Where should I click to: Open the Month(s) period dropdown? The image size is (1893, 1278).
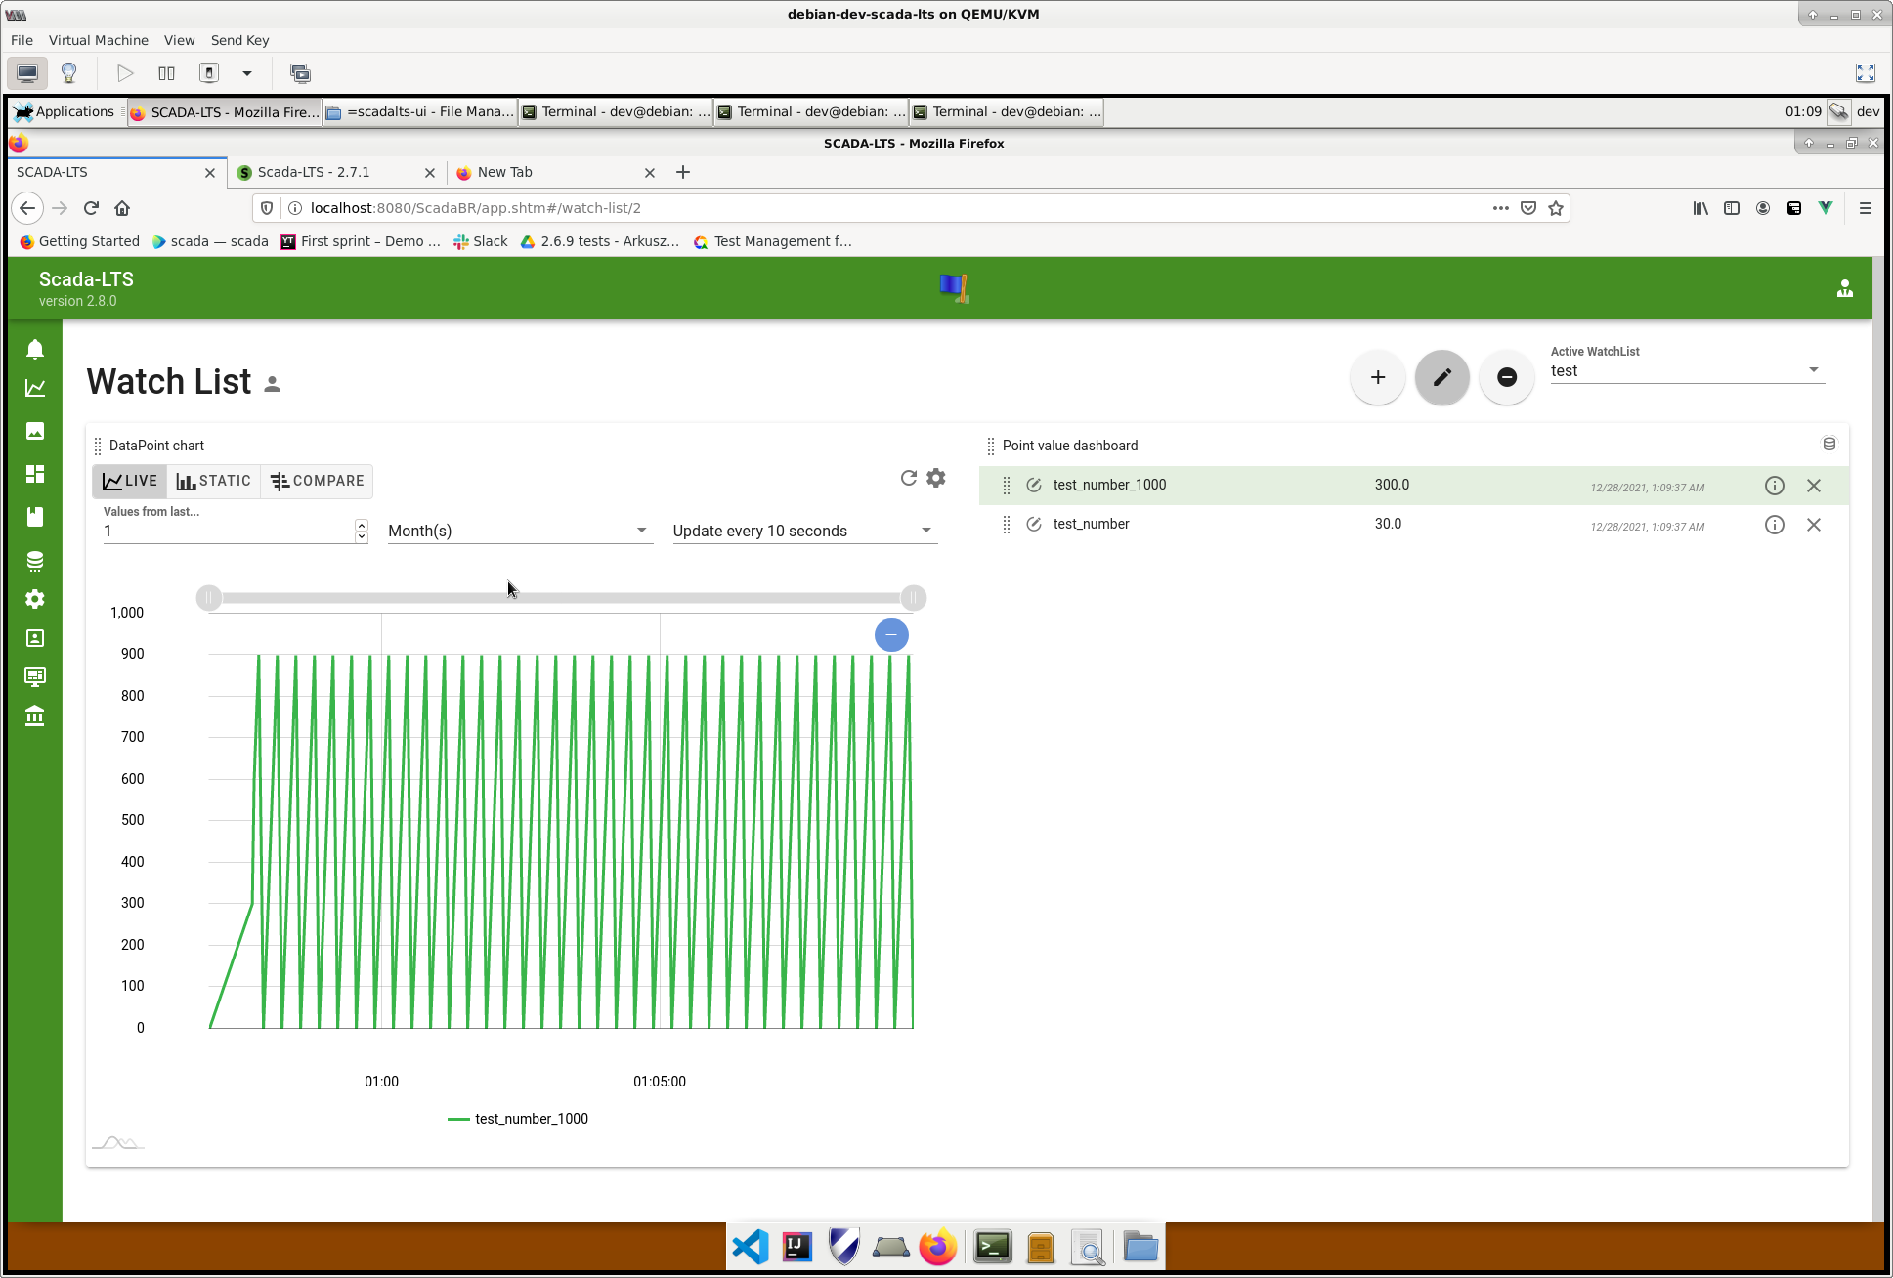[519, 531]
